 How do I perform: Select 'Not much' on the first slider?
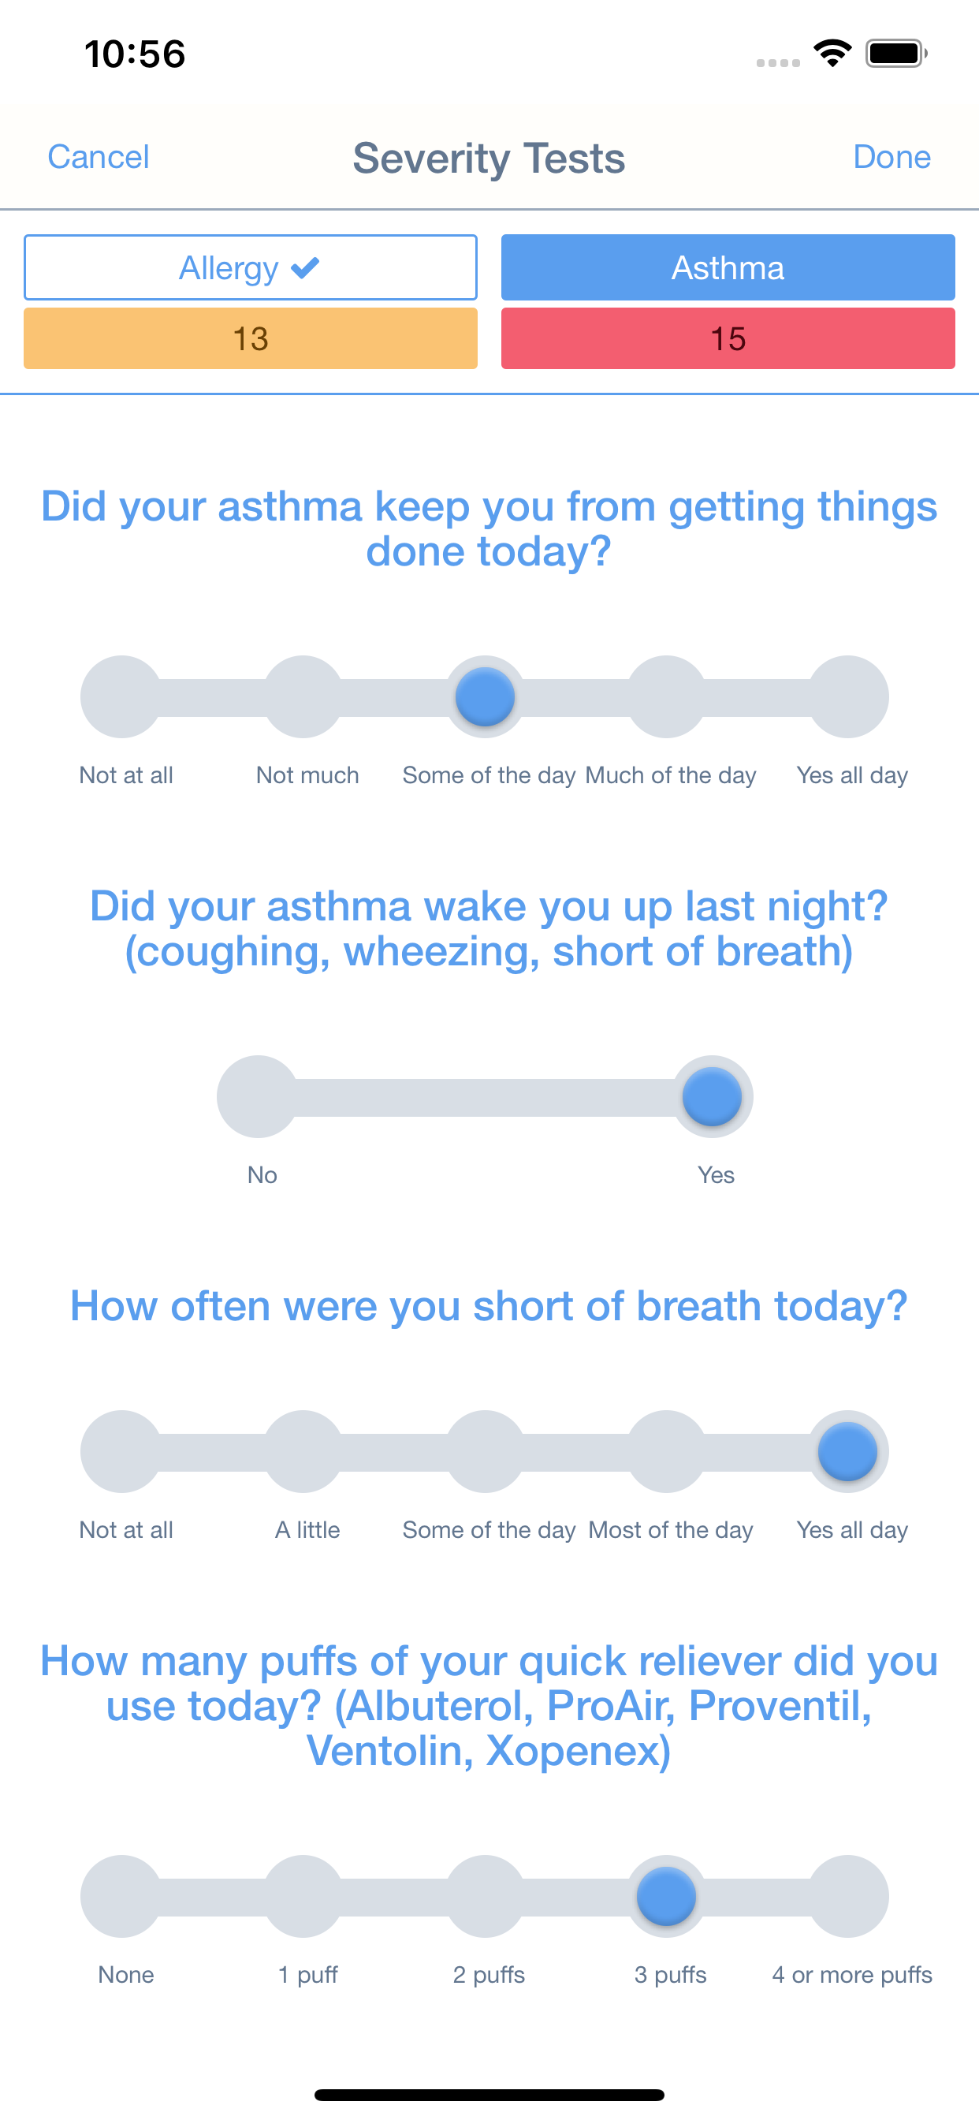click(x=303, y=696)
